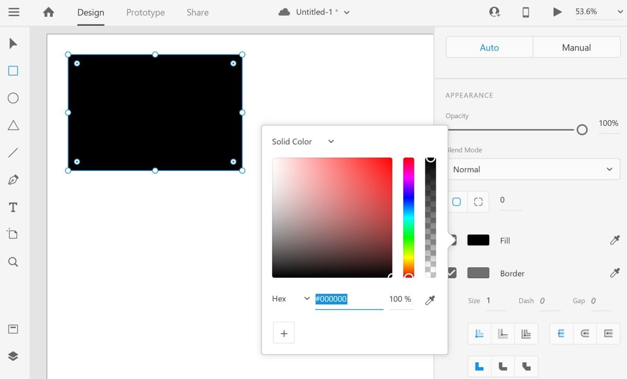Screen dimensions: 627x379
Task: Use the Fill eyedropper
Action: pos(615,240)
